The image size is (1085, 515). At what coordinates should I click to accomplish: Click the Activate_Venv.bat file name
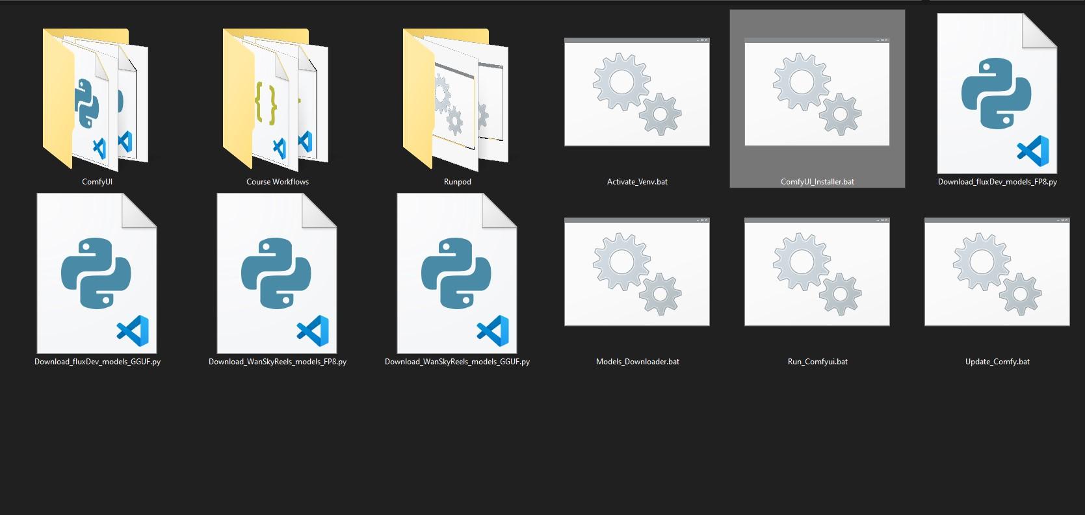point(637,182)
